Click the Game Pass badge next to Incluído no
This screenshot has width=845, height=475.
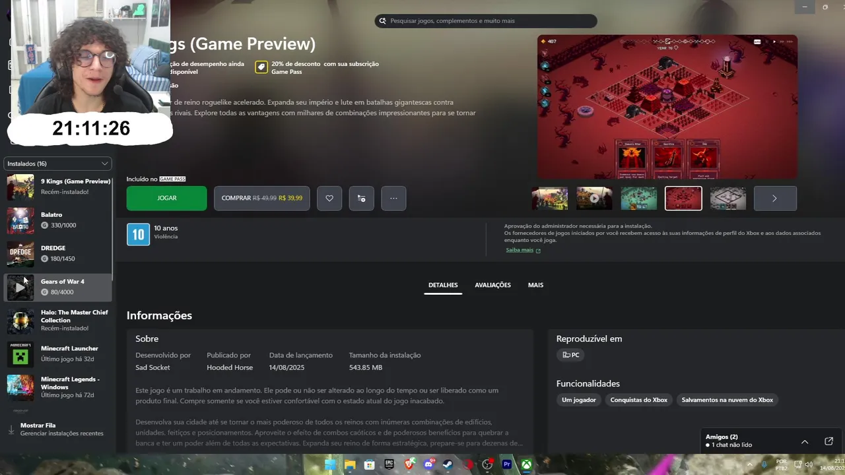click(x=172, y=179)
